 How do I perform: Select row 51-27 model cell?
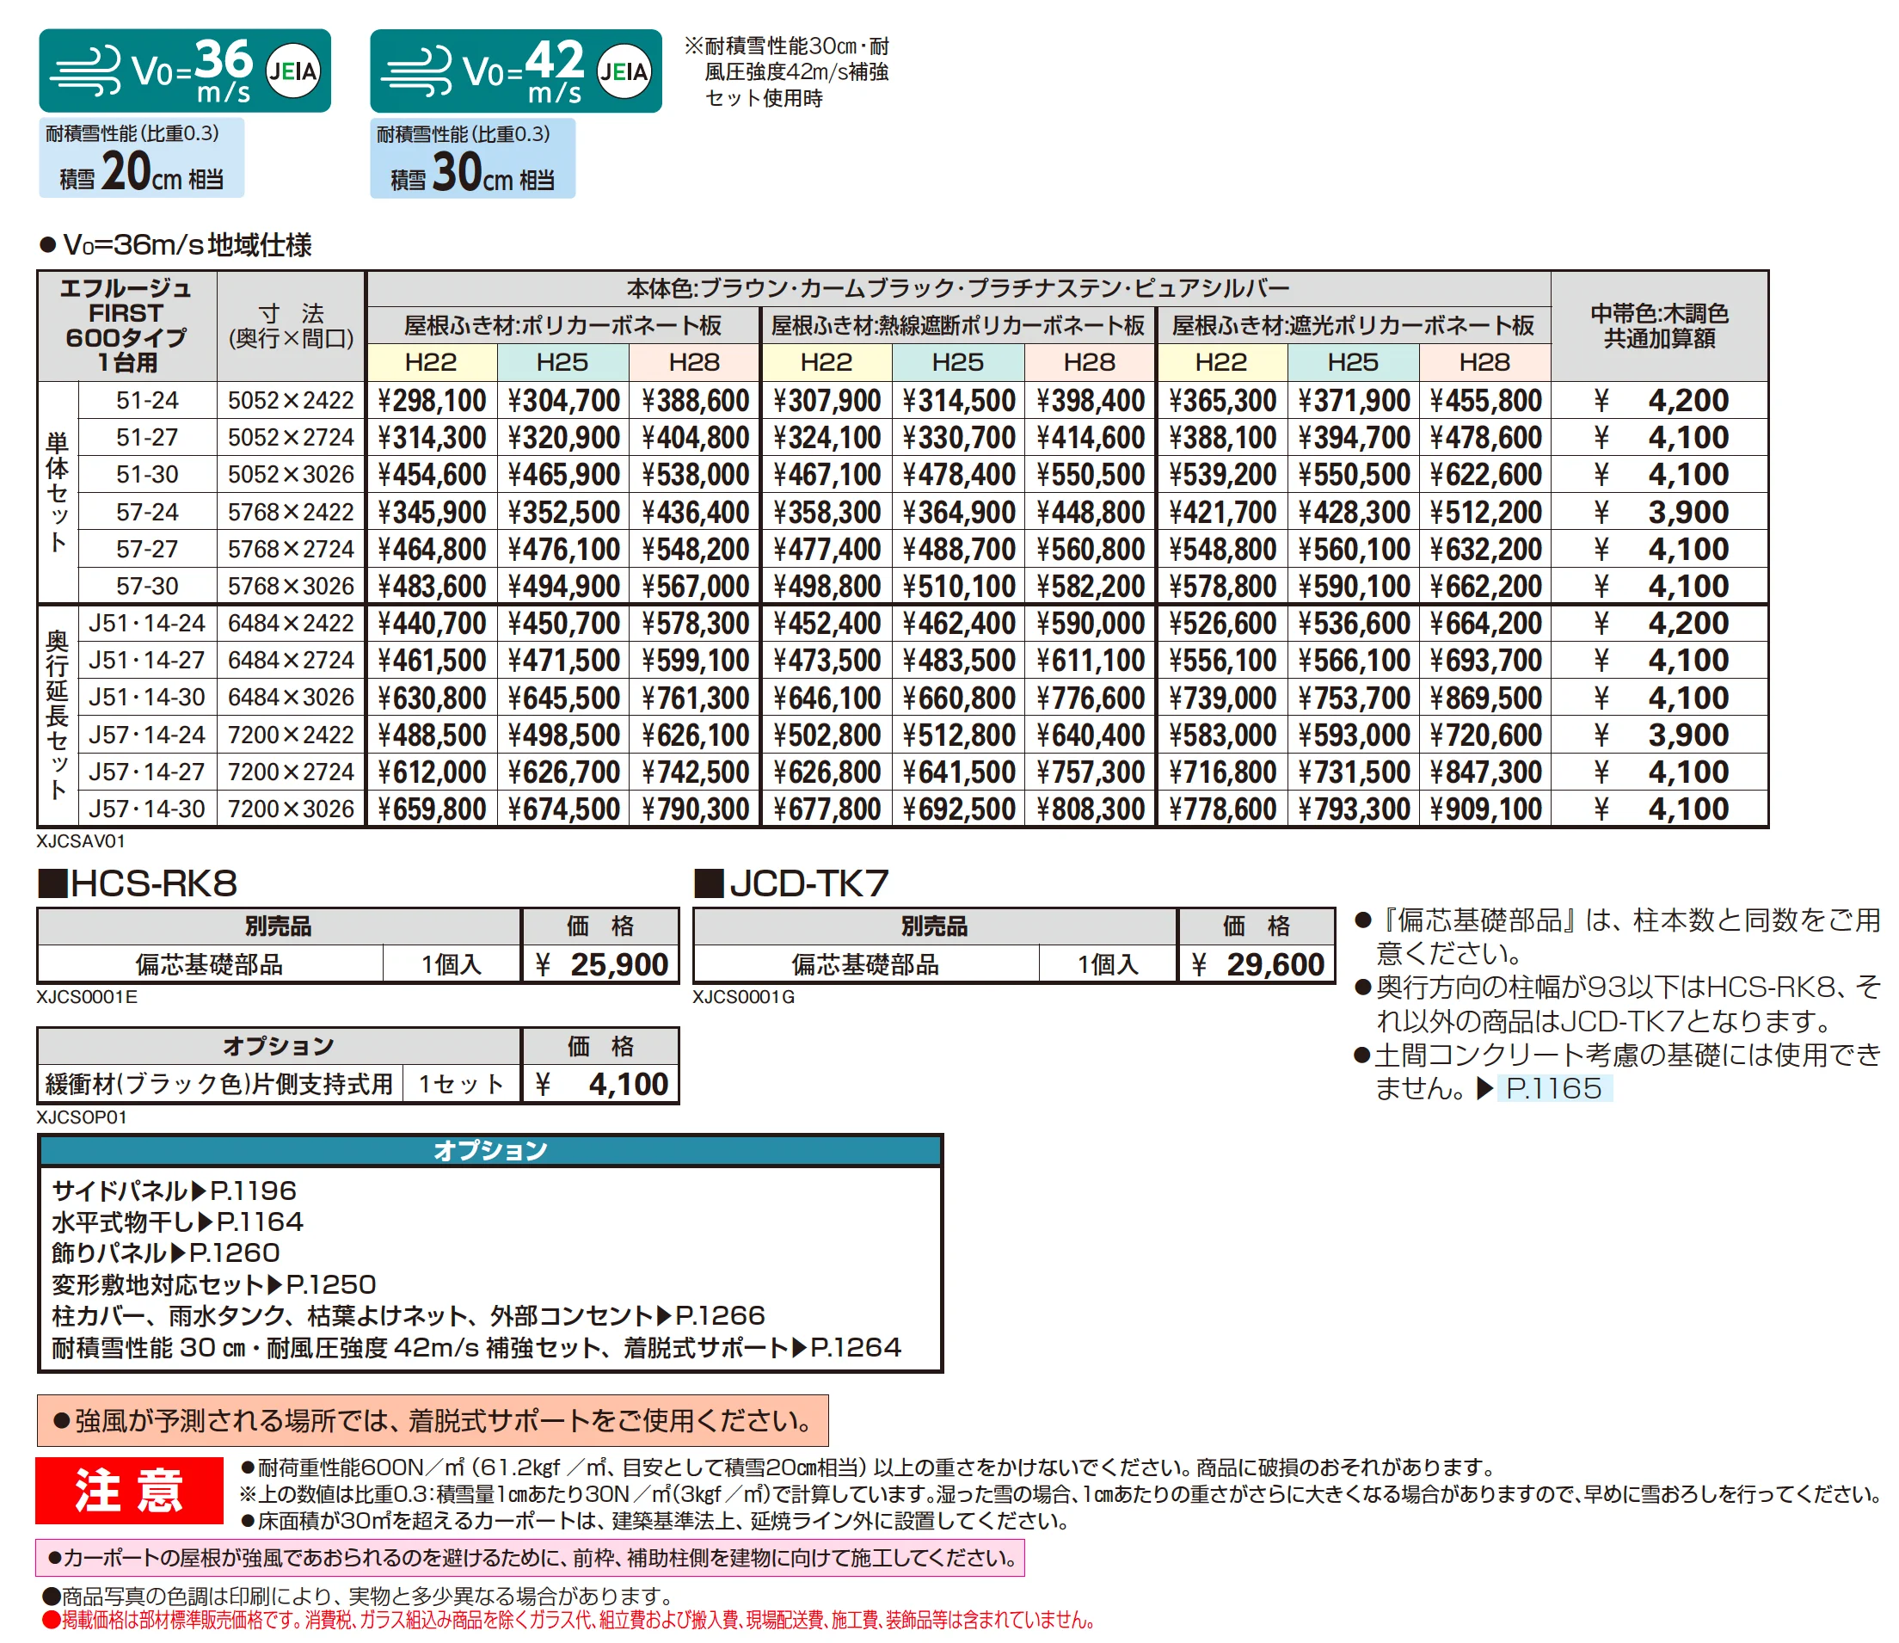point(148,437)
